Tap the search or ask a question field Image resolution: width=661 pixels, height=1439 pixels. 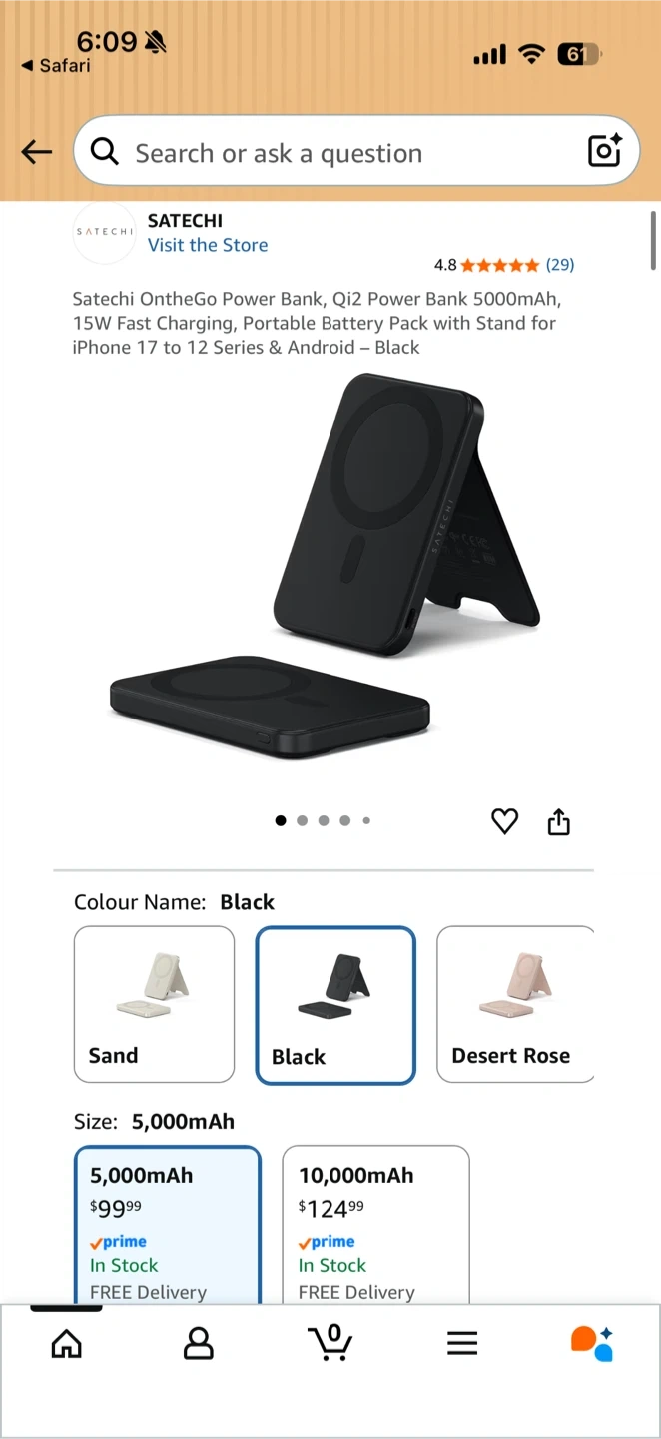click(x=356, y=151)
